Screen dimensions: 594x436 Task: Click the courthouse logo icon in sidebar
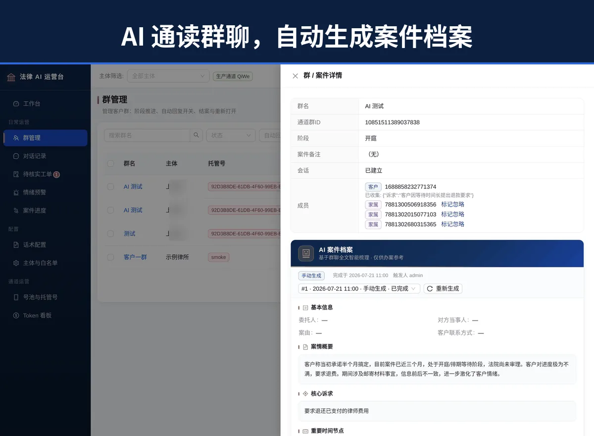coord(11,77)
